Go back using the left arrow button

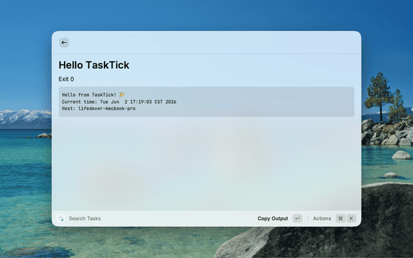click(64, 43)
